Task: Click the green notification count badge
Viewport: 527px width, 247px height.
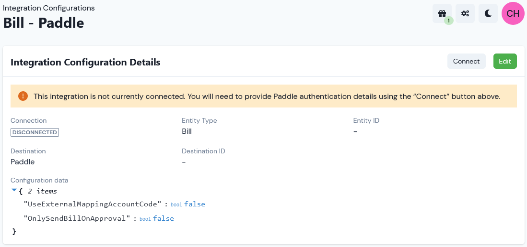Action: (x=449, y=21)
